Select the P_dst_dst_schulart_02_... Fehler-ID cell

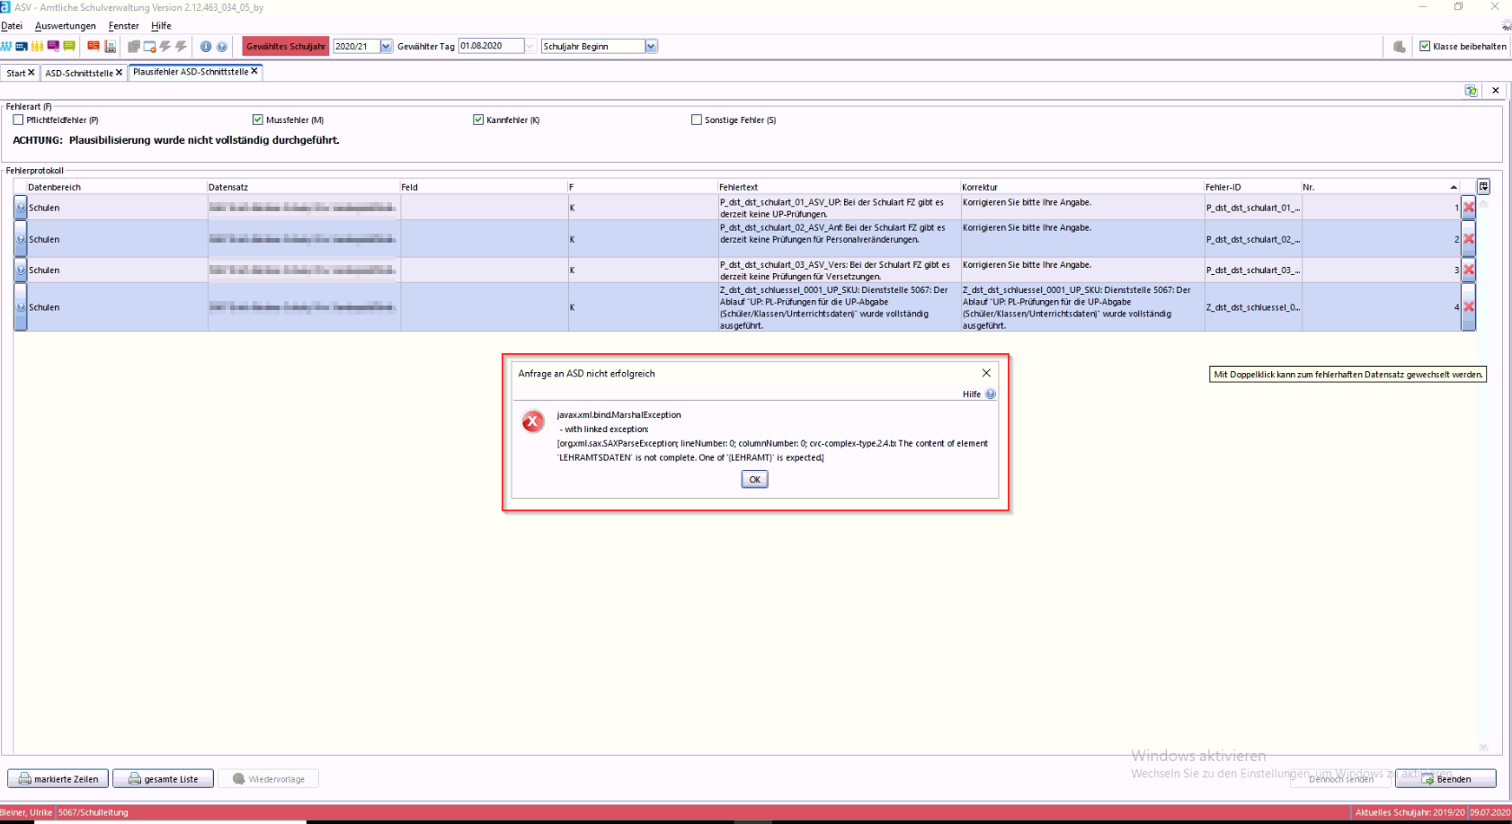coord(1253,239)
